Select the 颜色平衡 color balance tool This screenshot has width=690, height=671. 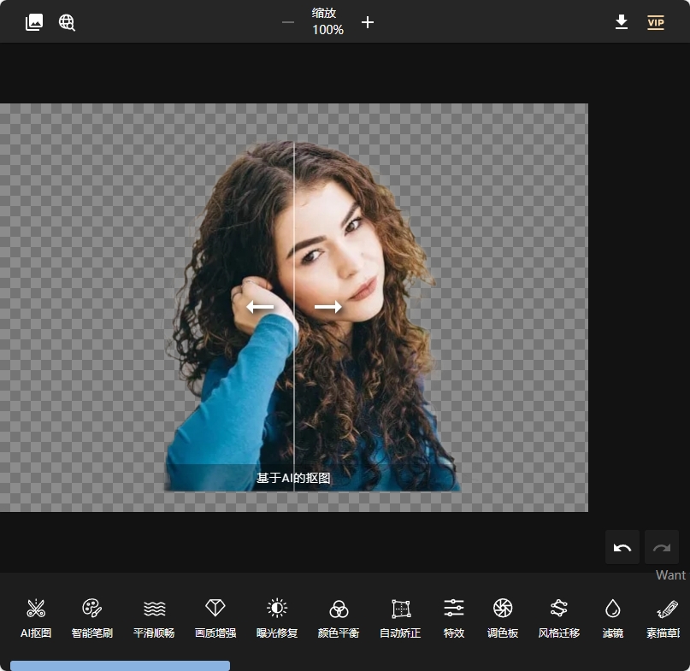[338, 617]
